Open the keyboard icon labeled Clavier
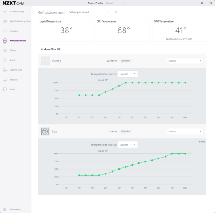The width and height of the screenshot is (215, 213). (5, 50)
